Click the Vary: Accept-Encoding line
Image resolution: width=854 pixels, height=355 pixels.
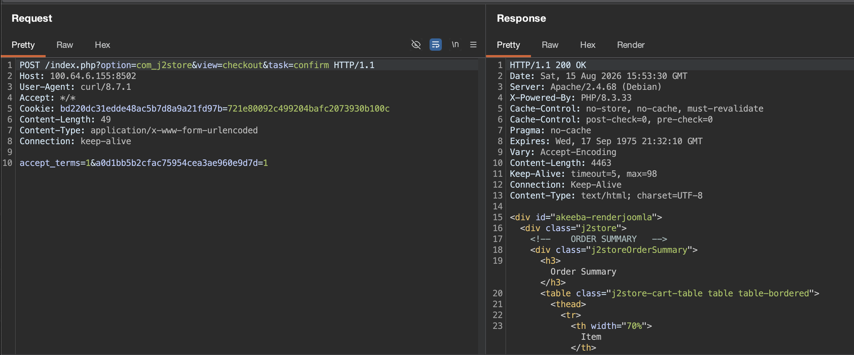(x=563, y=152)
